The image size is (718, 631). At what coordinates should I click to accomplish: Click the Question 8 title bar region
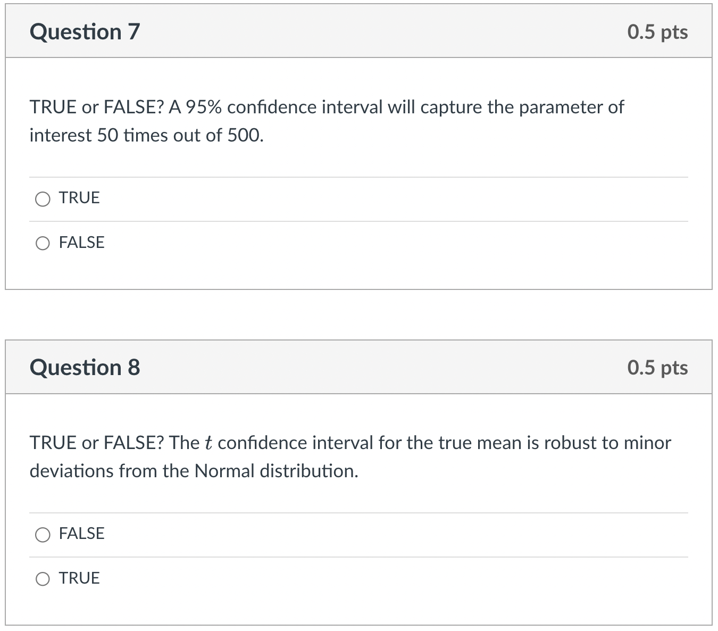tap(359, 367)
